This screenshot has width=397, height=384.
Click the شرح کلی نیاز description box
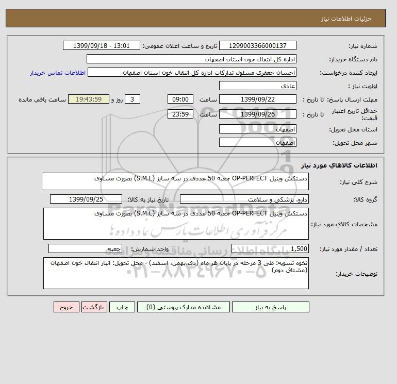[175, 181]
